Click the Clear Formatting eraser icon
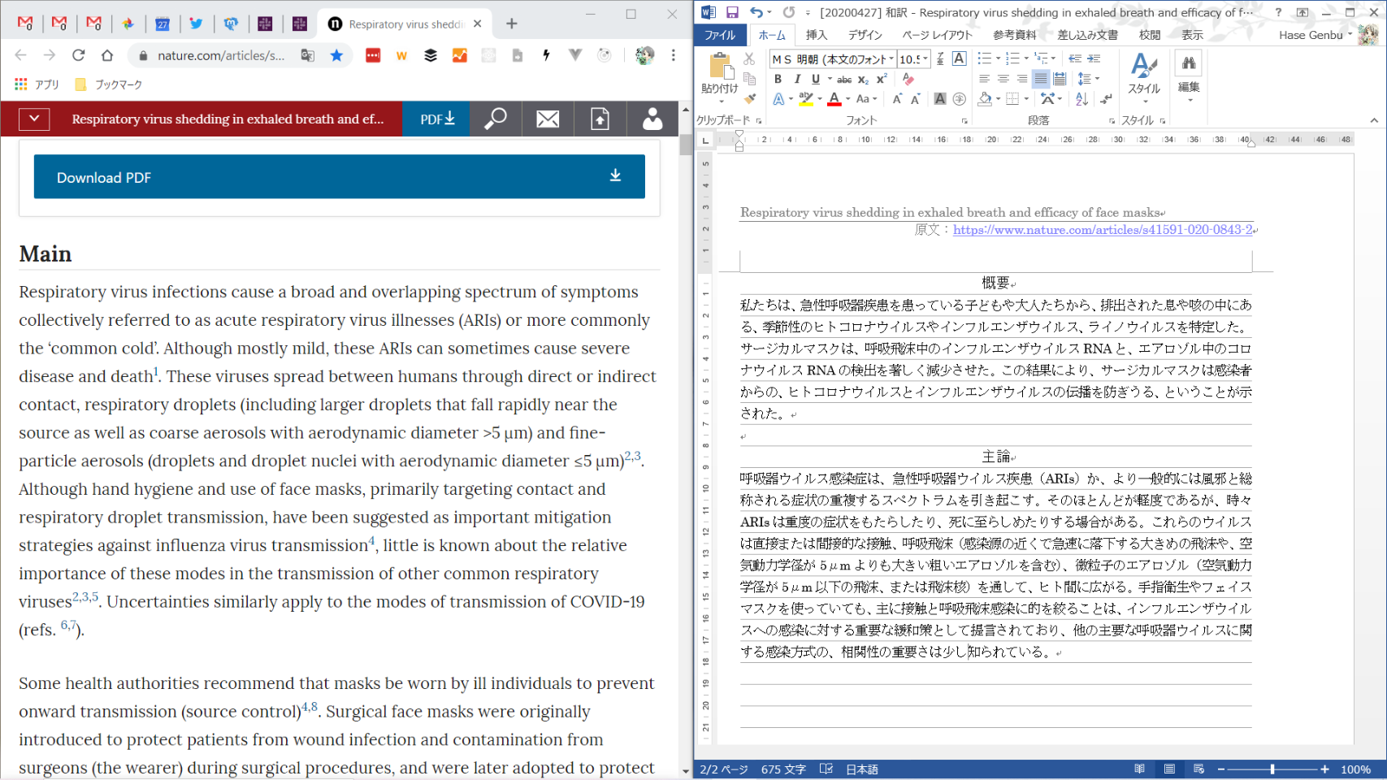Screen dimensions: 1387x780 click(908, 79)
